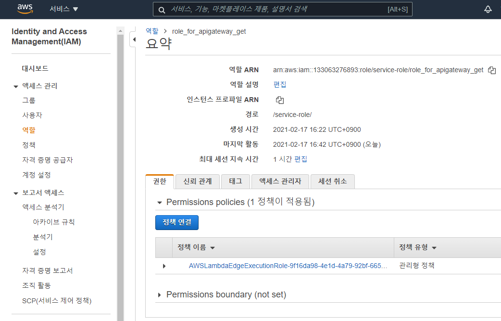Image resolution: width=501 pixels, height=321 pixels.
Task: Open the 서비스 services dropdown
Action: coord(63,9)
